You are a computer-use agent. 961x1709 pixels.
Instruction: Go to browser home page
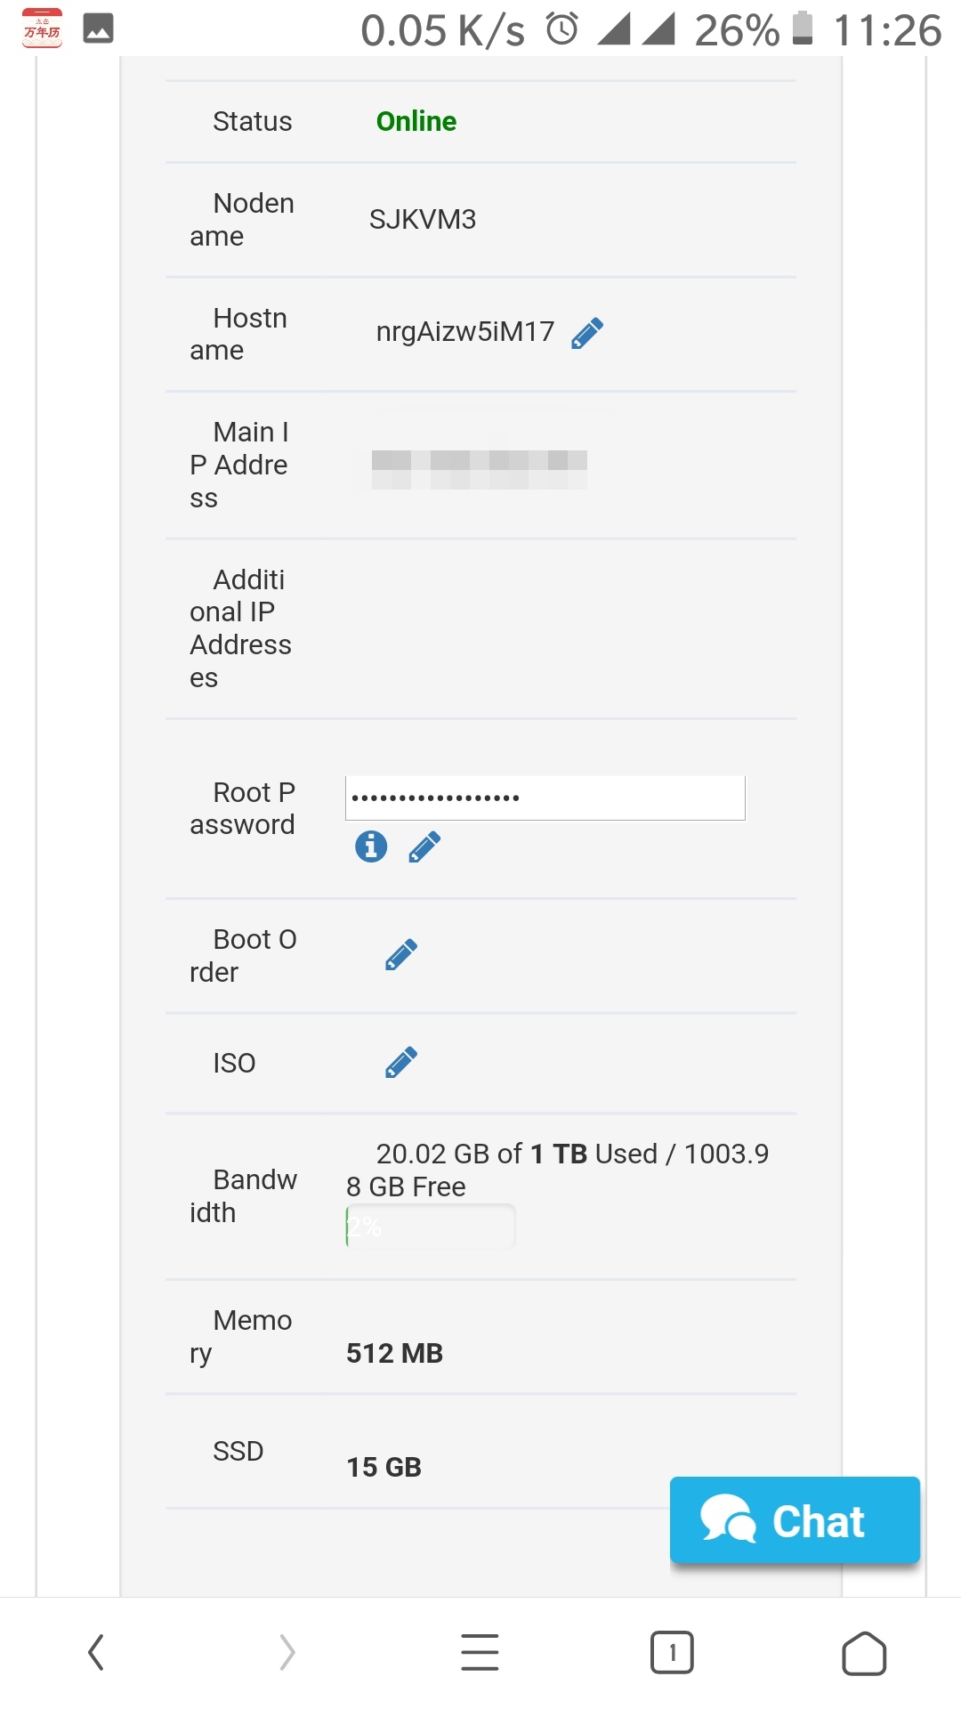pyautogui.click(x=863, y=1653)
